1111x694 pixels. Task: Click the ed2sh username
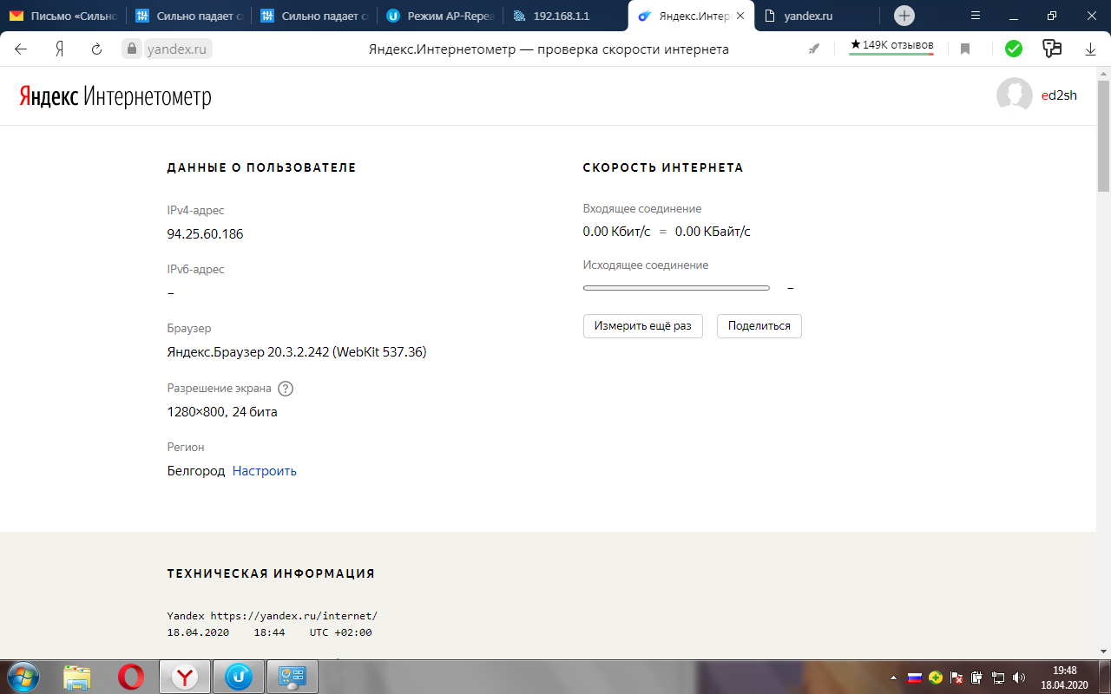(1059, 95)
